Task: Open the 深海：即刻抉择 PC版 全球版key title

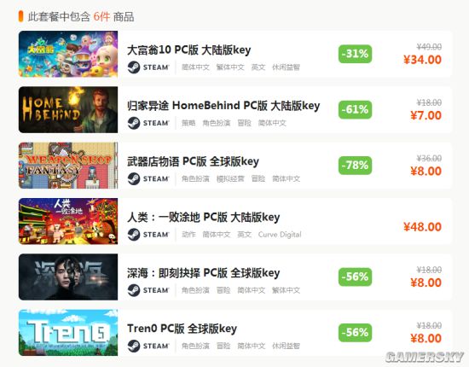Action: pos(204,273)
